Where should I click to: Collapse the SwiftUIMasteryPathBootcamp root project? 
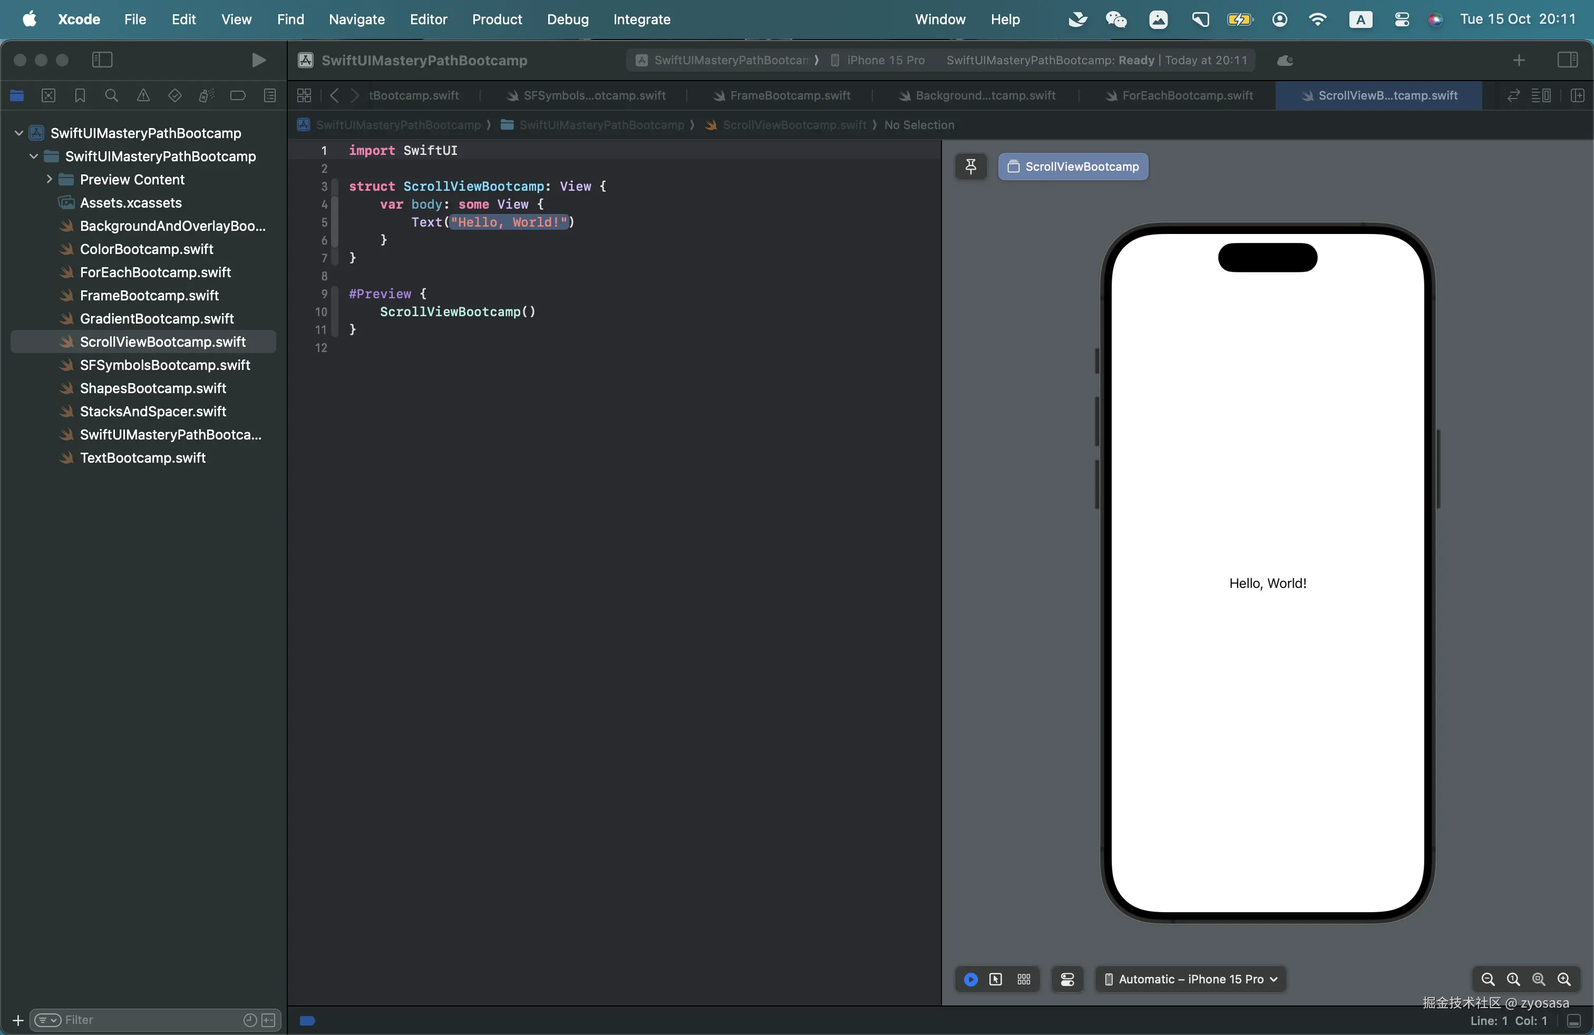[x=19, y=133]
